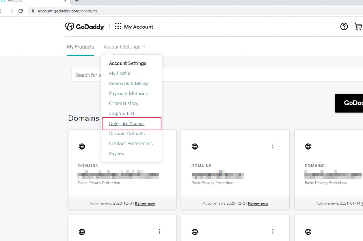The image size is (363, 241).
Task: Click the GoDaddy logo
Action: tap(84, 27)
